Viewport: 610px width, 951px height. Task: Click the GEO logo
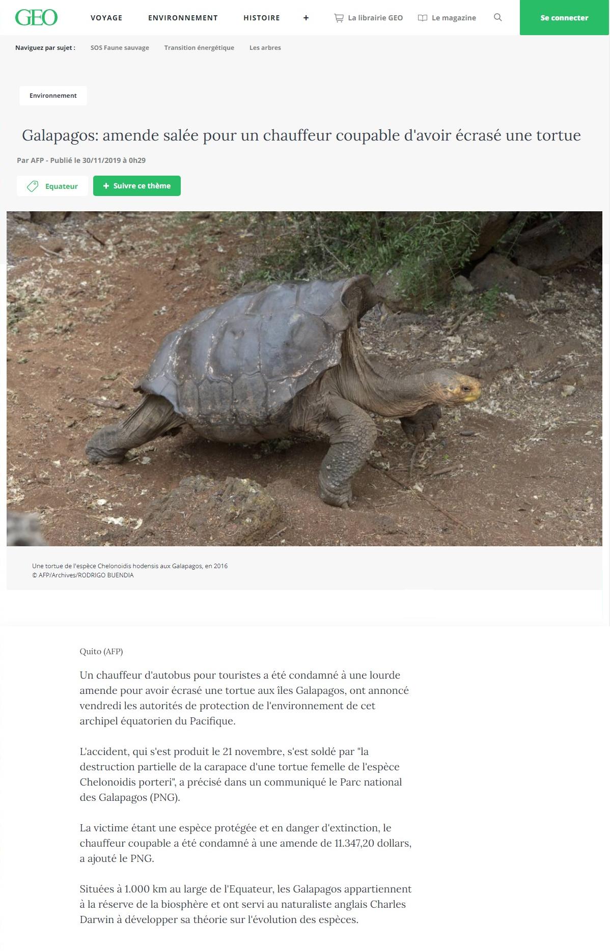tap(36, 18)
